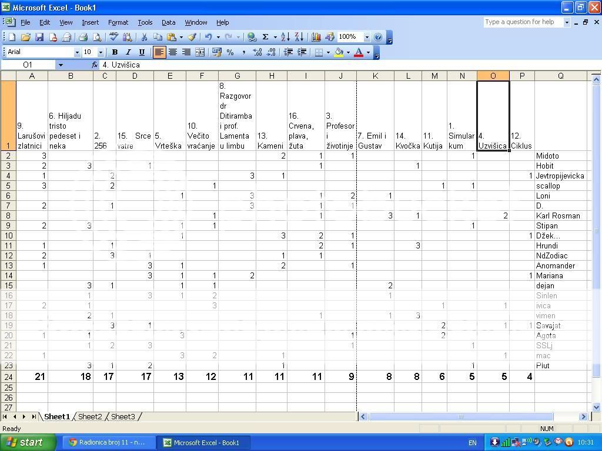This screenshot has height=451, width=602.
Task: Apply Percent Style formatting
Action: tap(230, 52)
